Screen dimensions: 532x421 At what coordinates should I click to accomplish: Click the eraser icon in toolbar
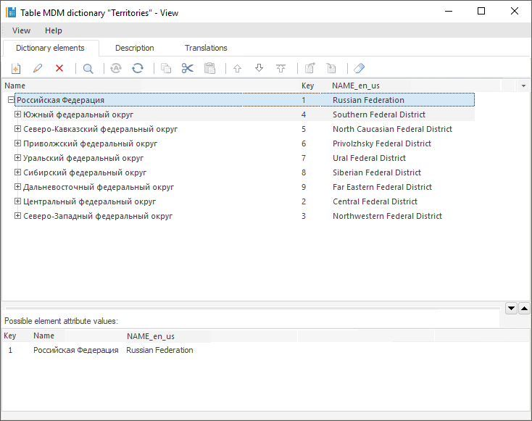point(359,69)
